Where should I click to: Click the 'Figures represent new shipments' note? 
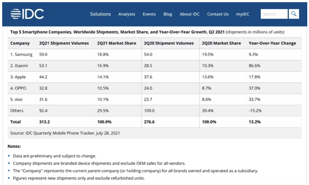79,178
